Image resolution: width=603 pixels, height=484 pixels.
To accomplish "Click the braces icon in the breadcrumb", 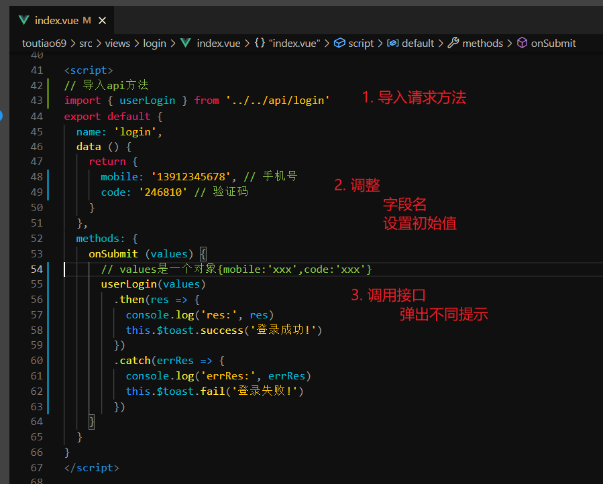I will 260,43.
